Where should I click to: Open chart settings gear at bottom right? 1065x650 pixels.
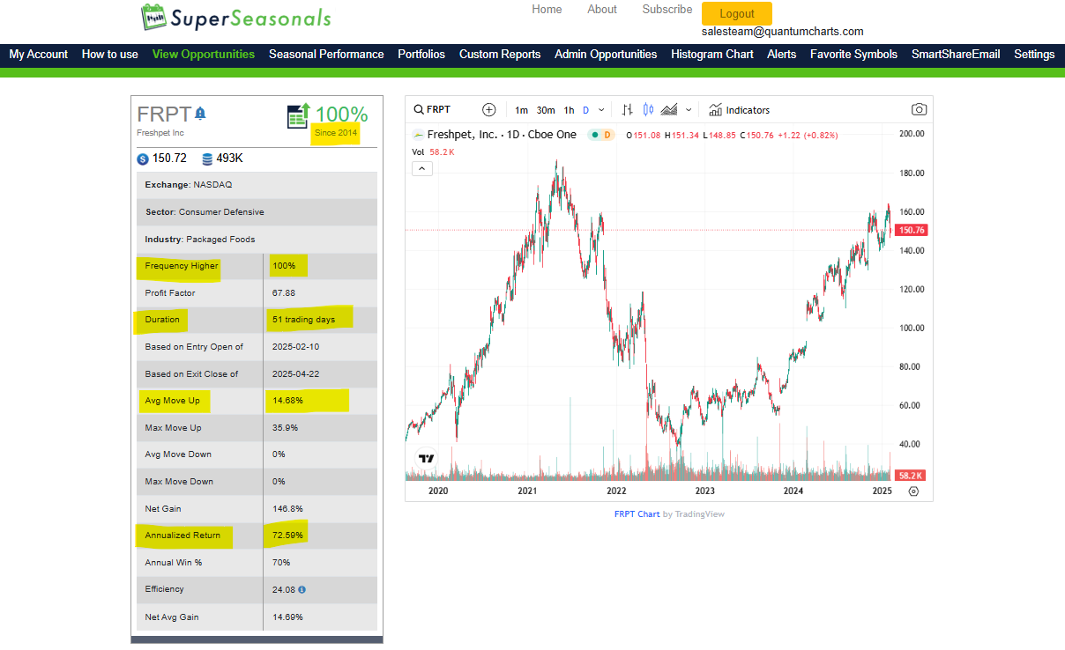tap(913, 491)
